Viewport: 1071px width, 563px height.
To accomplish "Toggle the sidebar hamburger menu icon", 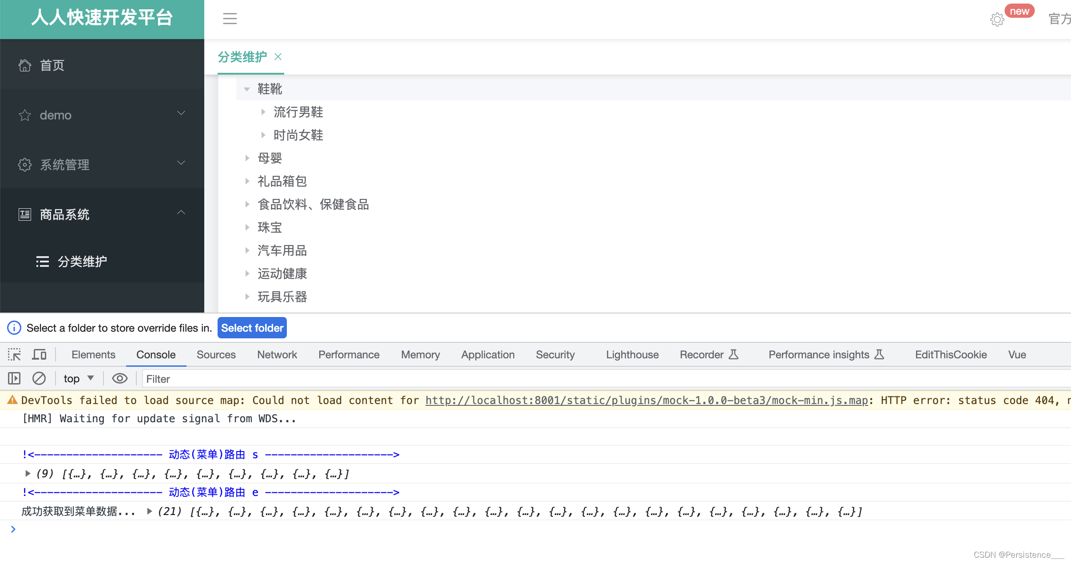I will tap(230, 19).
